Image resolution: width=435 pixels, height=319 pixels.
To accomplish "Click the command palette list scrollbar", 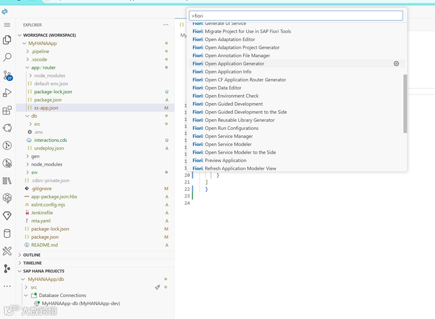I will 405,103.
